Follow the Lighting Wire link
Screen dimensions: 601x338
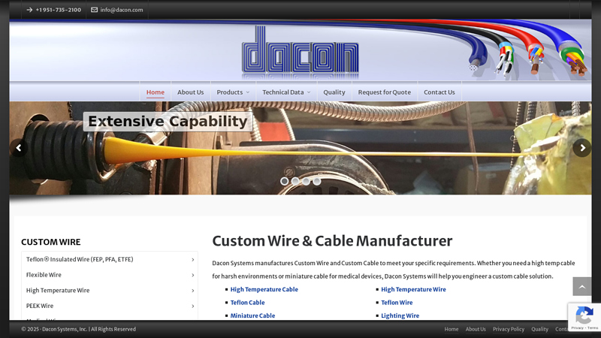tap(400, 315)
